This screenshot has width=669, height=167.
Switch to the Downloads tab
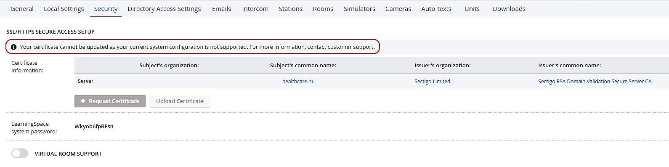tap(509, 9)
